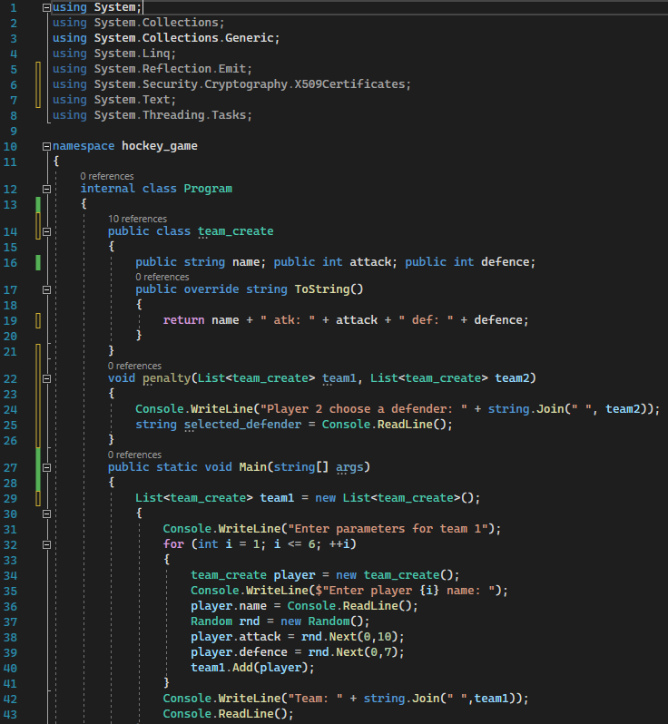Collapse the using directives block
The image size is (668, 724).
click(x=46, y=8)
